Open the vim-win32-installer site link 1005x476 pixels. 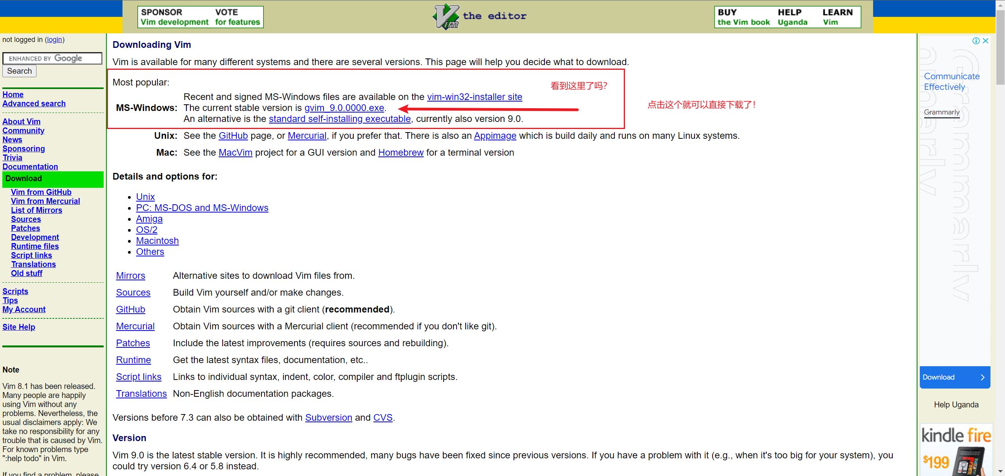click(x=474, y=97)
